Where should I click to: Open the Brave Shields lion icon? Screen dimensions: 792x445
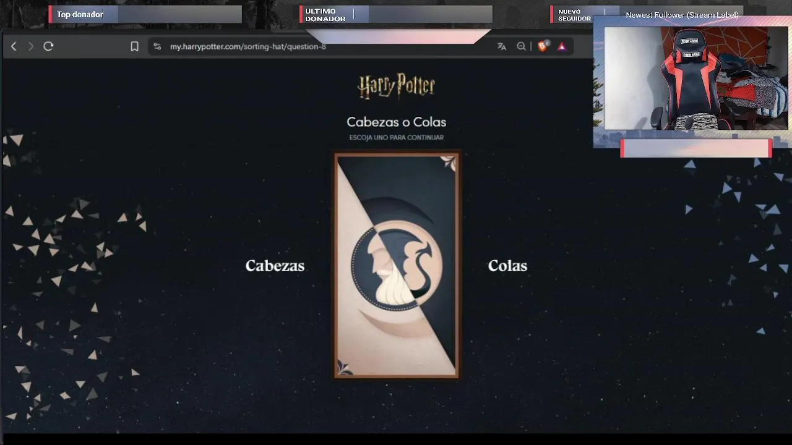[543, 46]
